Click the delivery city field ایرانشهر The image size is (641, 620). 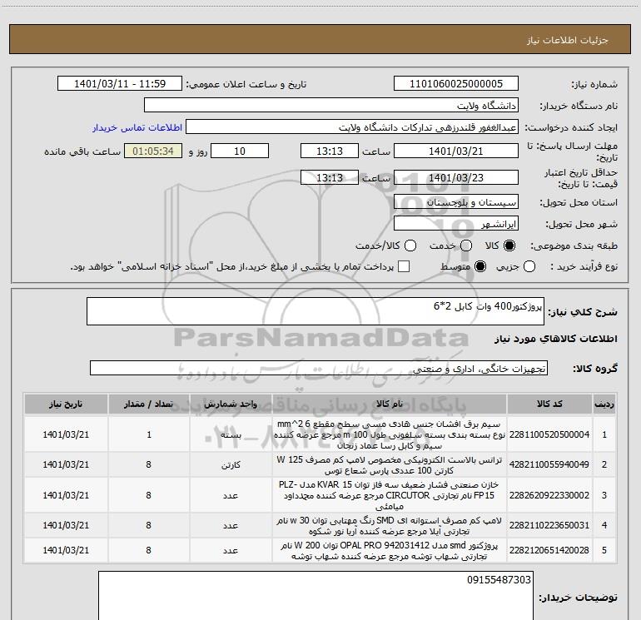[456, 224]
